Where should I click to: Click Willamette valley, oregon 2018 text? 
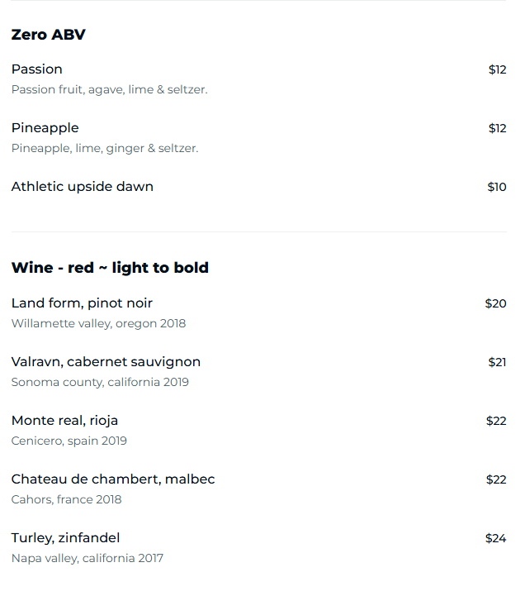point(98,323)
